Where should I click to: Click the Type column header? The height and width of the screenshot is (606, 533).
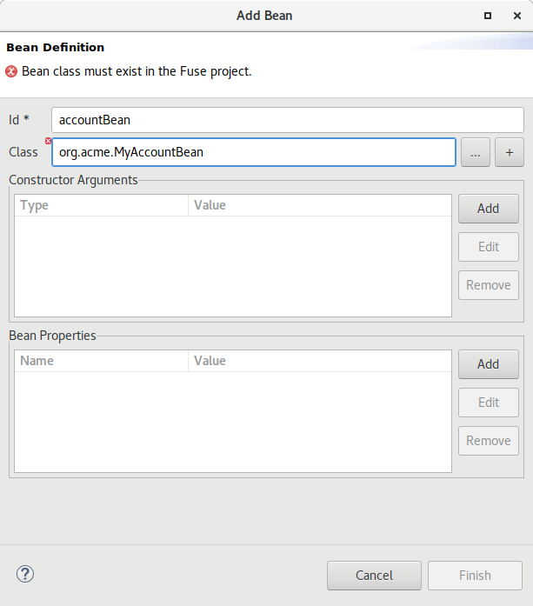pyautogui.click(x=101, y=205)
